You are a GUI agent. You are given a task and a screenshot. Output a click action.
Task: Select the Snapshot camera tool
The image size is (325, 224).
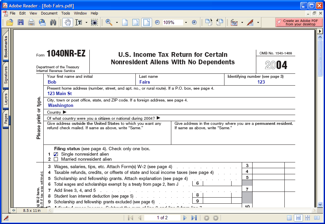94,22
